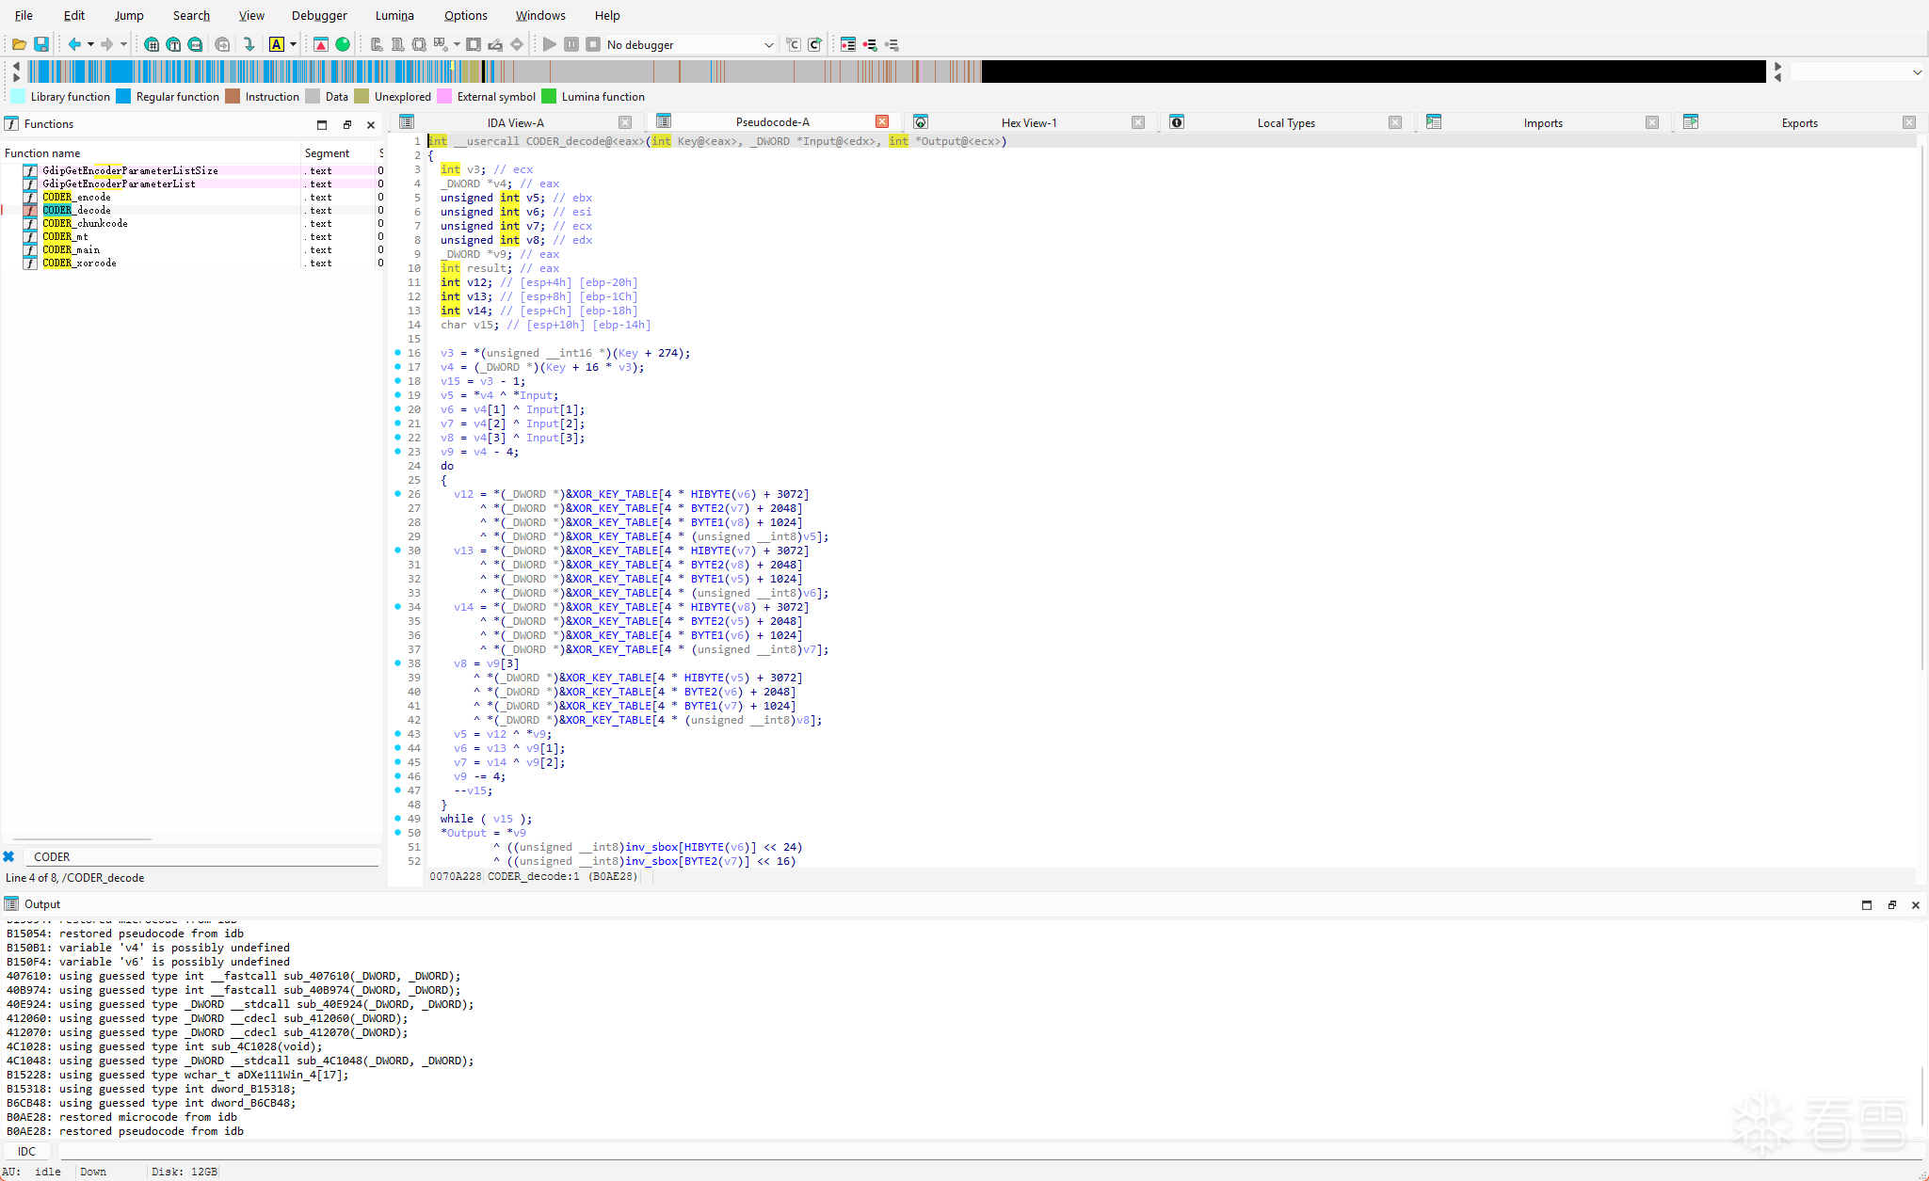The image size is (1929, 1181).
Task: Click the Local Types tab icon
Action: point(1177,122)
